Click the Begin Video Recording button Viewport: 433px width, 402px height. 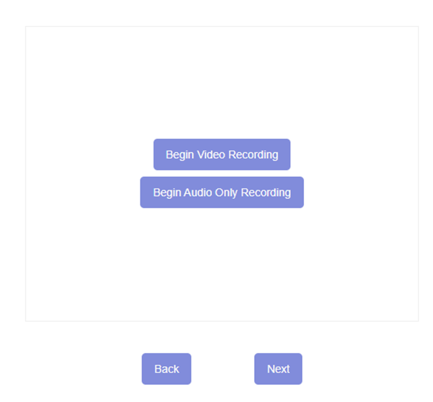click(222, 154)
